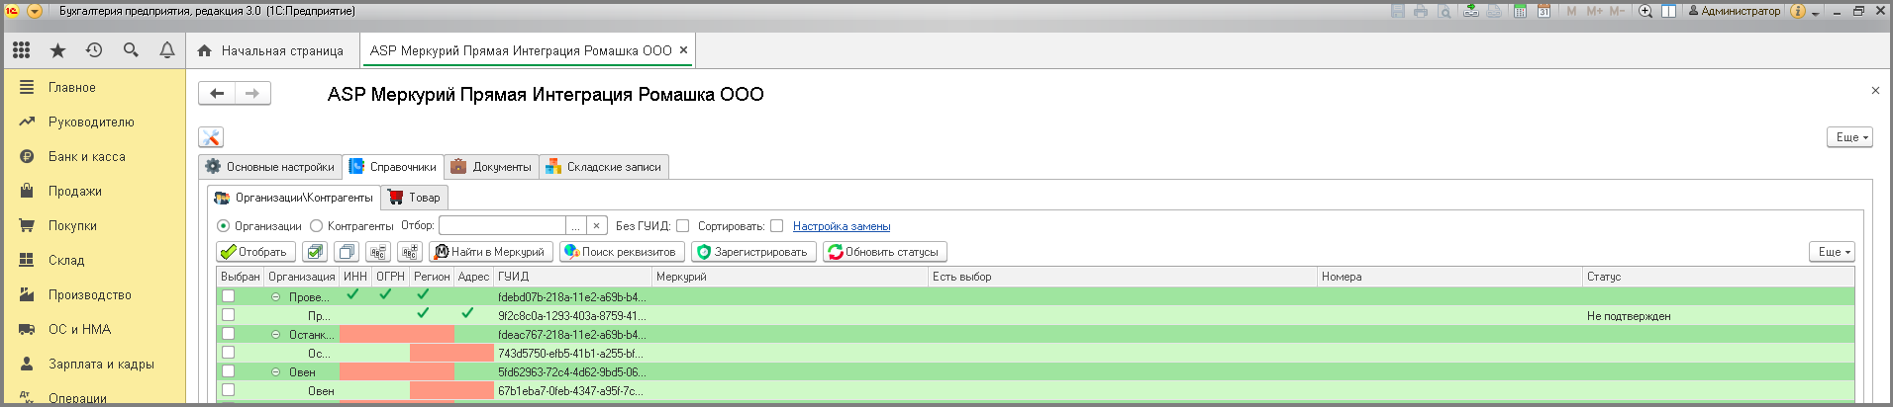Go forward with the right arrow
Image resolution: width=1893 pixels, height=407 pixels.
click(252, 93)
